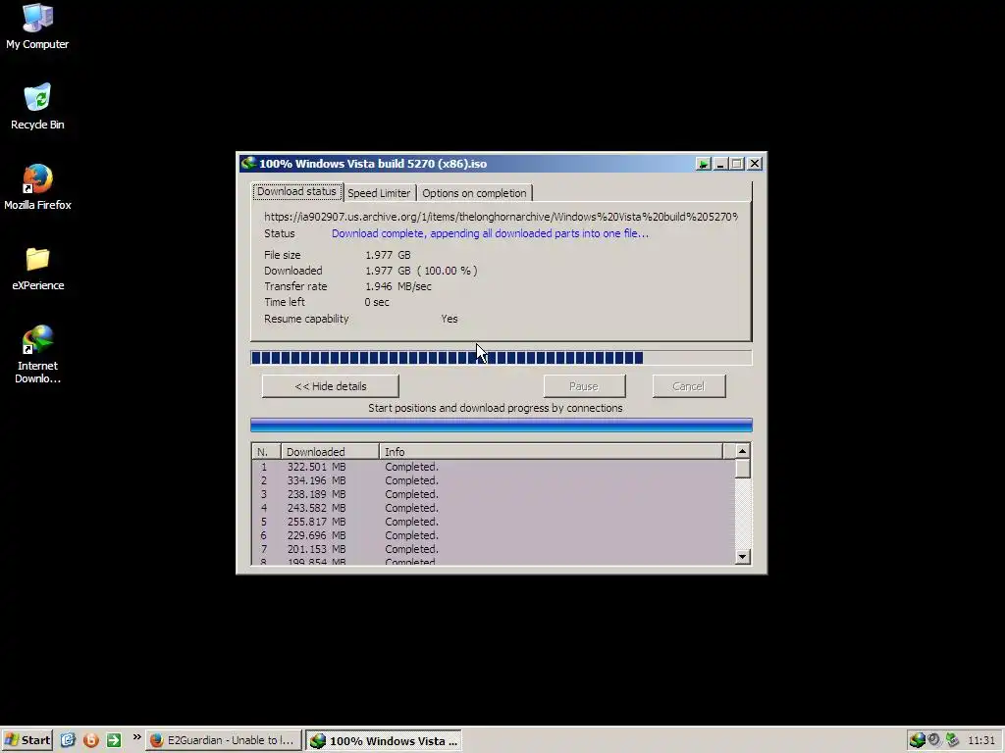Switch to the Speed Limiter tab
The image size is (1005, 753).
(379, 193)
